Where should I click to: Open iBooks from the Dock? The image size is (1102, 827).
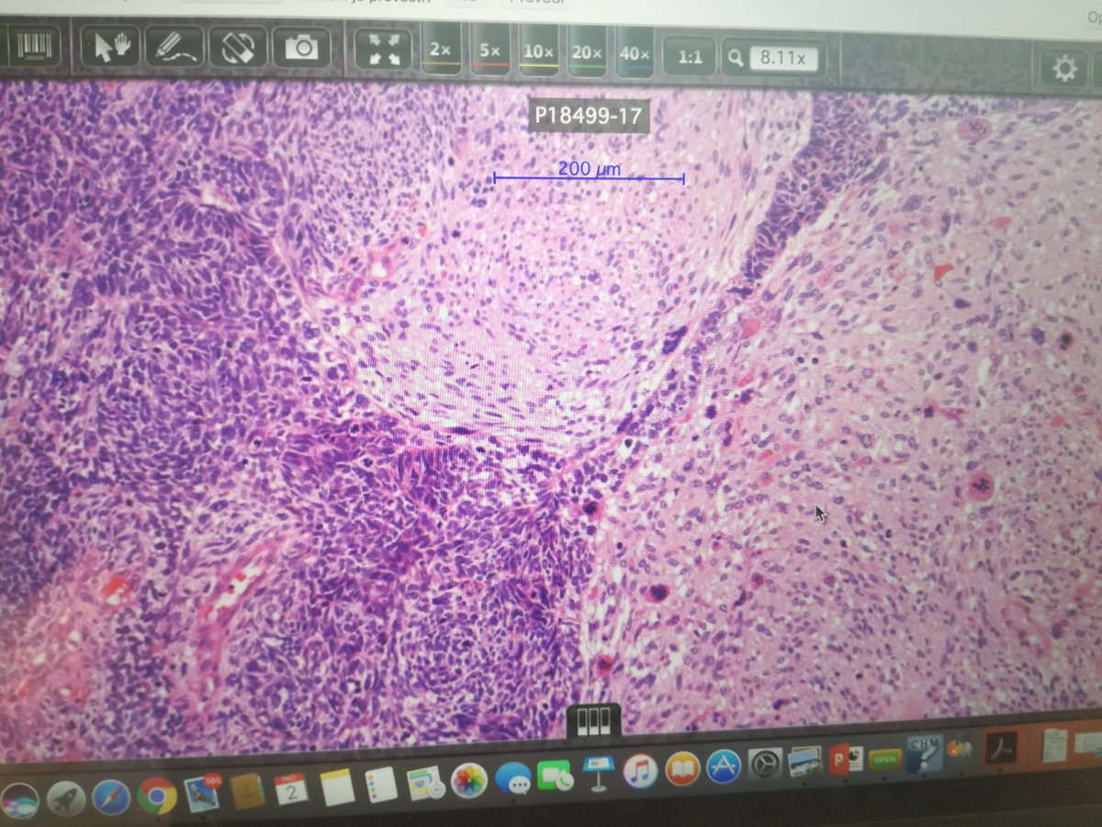[x=682, y=768]
